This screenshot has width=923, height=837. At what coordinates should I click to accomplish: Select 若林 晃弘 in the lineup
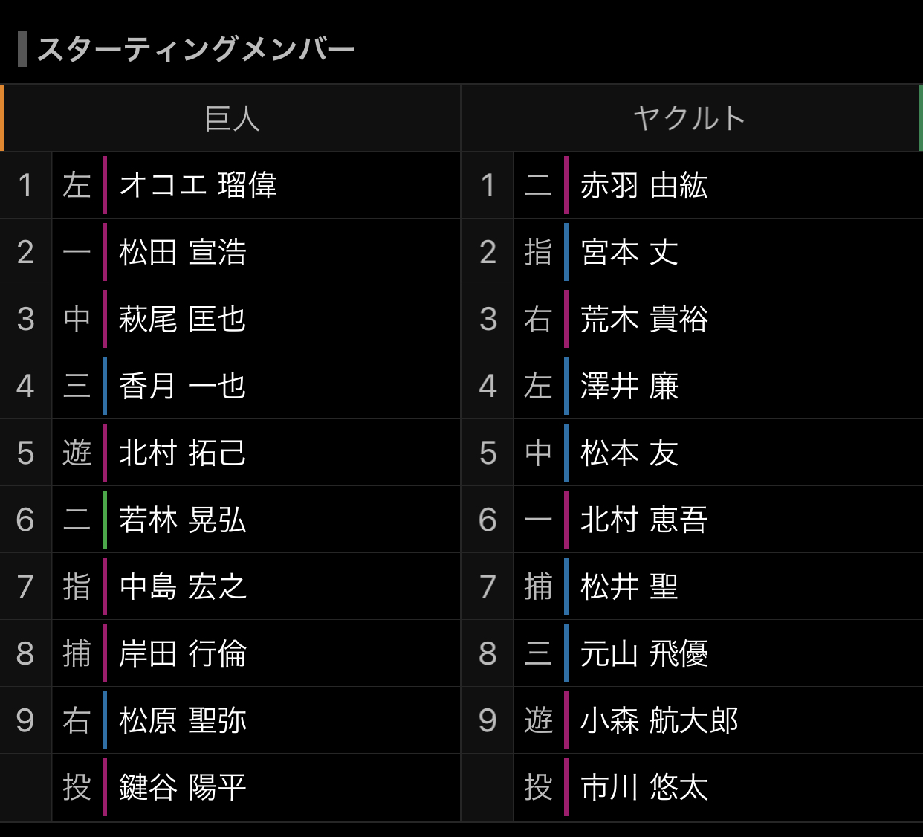pos(182,520)
